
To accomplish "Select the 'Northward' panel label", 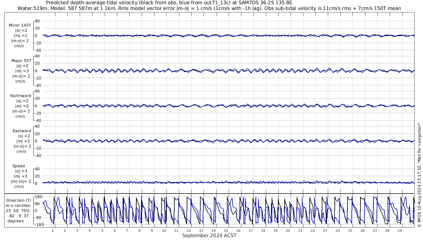I will click(21, 96).
